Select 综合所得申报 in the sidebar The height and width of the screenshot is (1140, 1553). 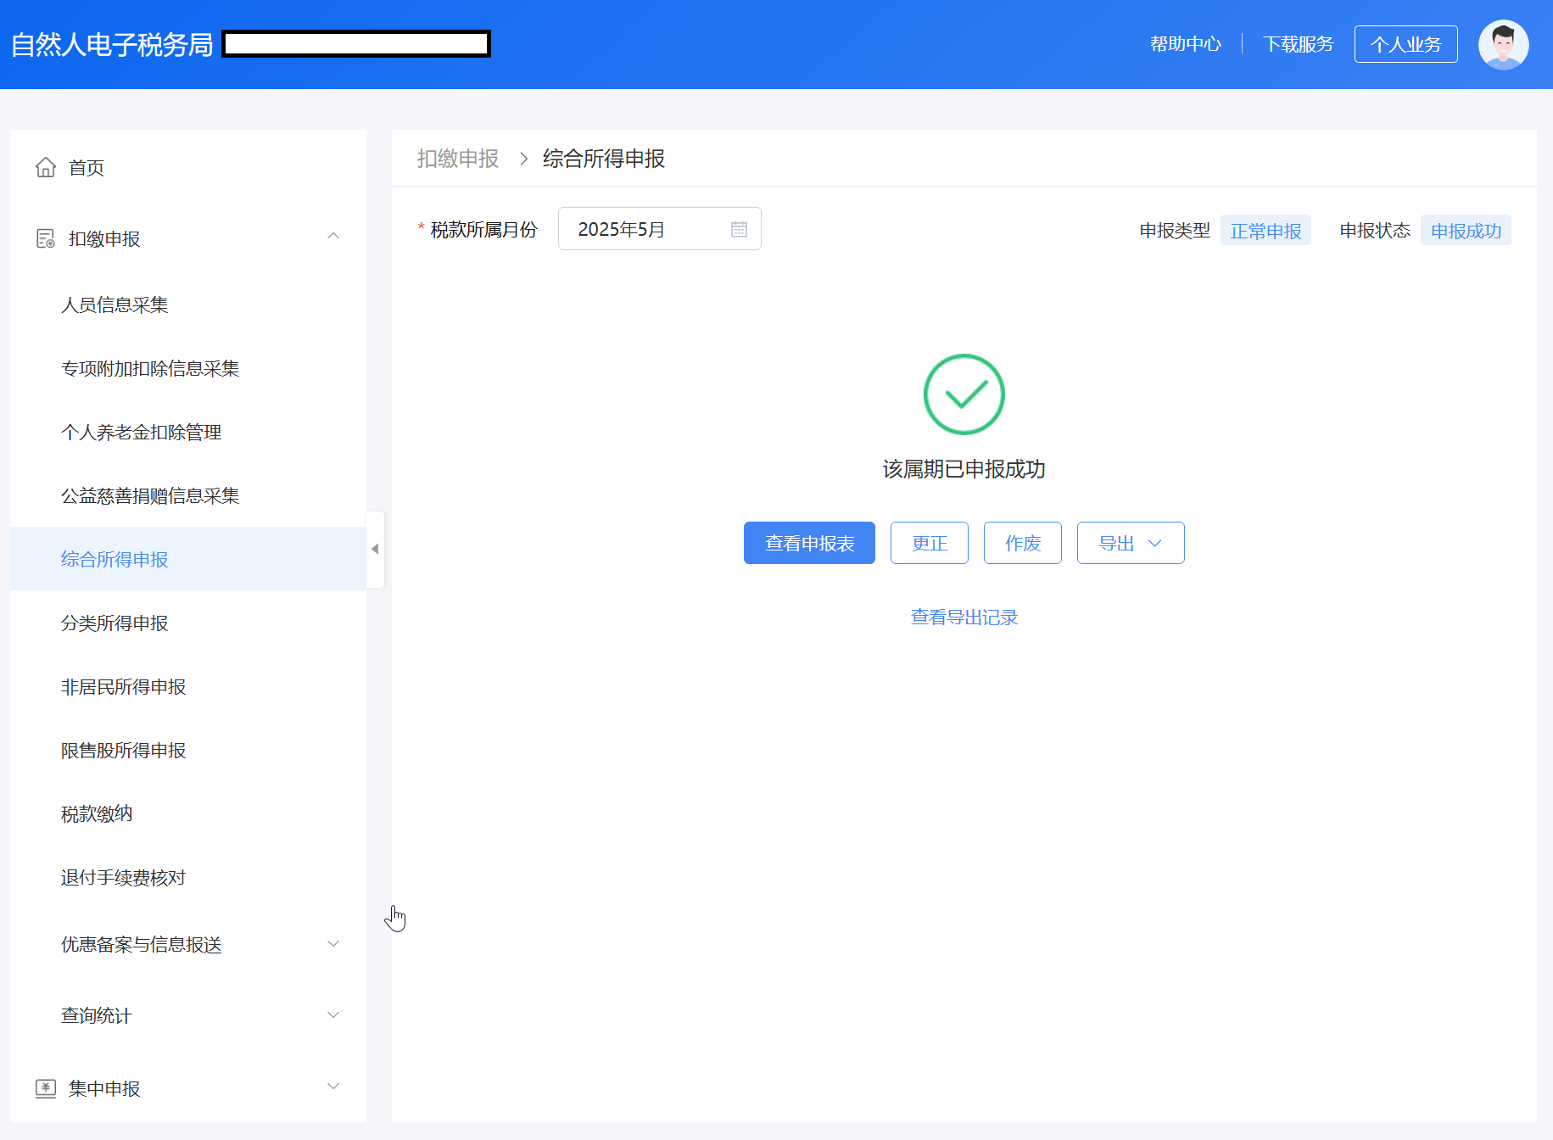[188, 559]
